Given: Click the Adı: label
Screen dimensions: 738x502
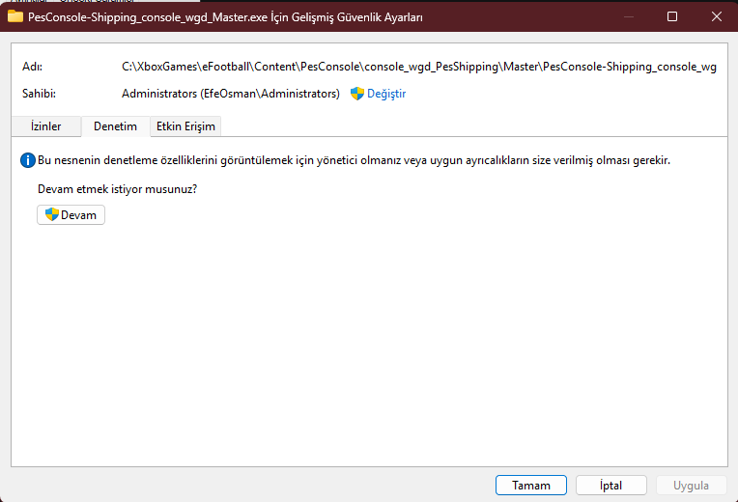Looking at the screenshot, I should [x=33, y=67].
